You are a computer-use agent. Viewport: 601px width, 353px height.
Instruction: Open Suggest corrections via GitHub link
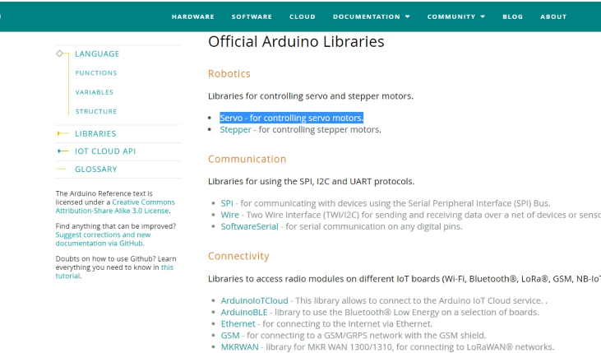(103, 239)
